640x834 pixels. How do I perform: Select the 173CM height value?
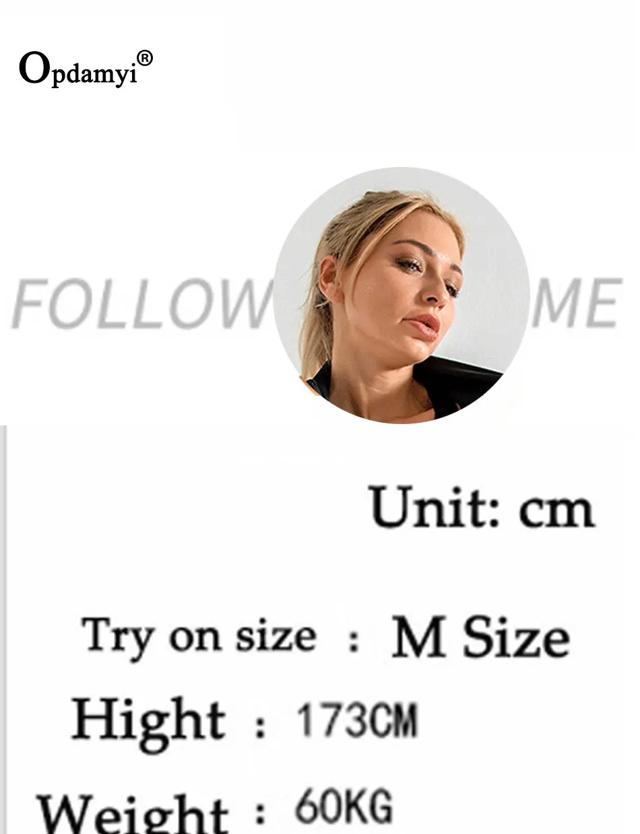click(x=357, y=721)
